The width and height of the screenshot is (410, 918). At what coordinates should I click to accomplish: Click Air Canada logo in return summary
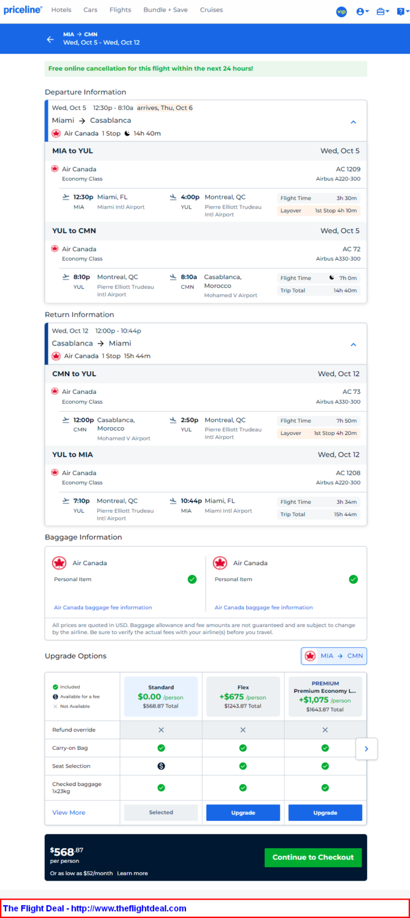(56, 356)
